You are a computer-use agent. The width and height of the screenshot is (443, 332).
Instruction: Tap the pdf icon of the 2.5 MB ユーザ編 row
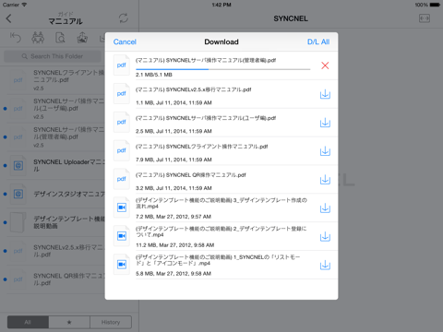(122, 122)
